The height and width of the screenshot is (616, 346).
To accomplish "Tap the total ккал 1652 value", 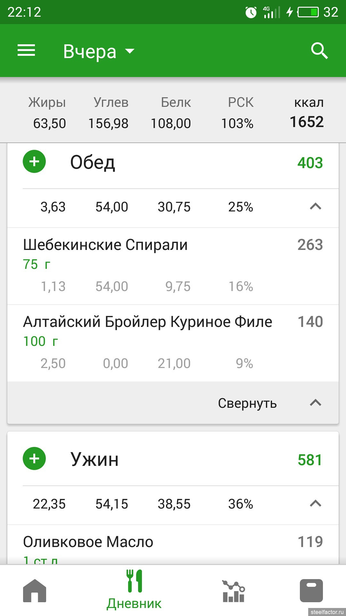I will [x=307, y=122].
